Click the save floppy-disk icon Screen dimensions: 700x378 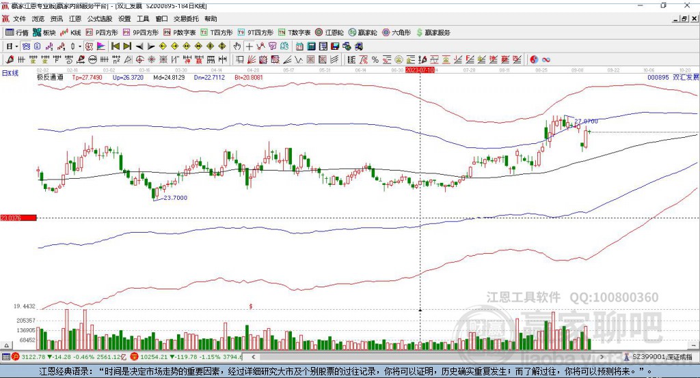(x=335, y=46)
